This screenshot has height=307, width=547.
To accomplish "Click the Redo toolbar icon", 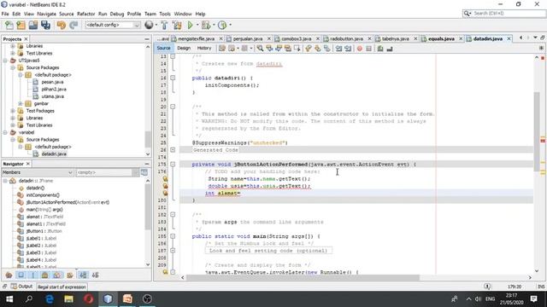I will click(74, 25).
